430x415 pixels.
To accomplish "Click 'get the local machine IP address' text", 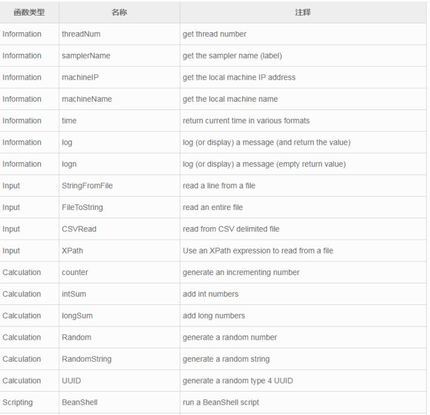I will pos(239,78).
